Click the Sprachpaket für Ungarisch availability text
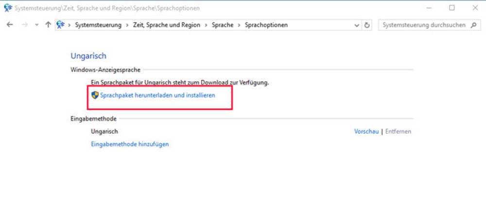 point(180,83)
